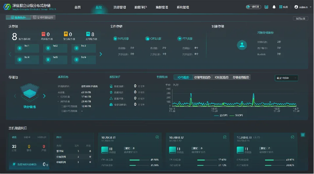Select the hci2 server node icon
This screenshot has height=174, width=314.
48,48
